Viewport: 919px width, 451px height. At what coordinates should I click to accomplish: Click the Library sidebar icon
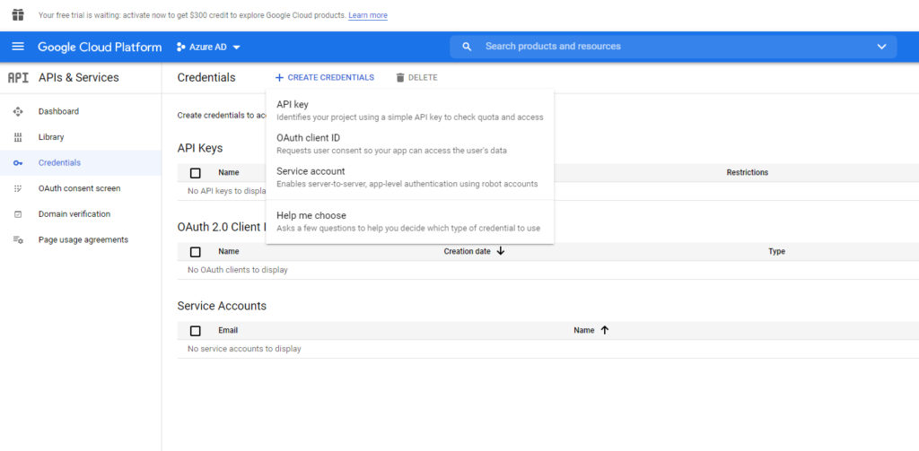click(x=18, y=137)
